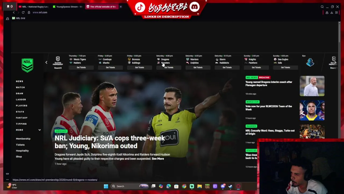Open FANTASY in side navigation

22,118
